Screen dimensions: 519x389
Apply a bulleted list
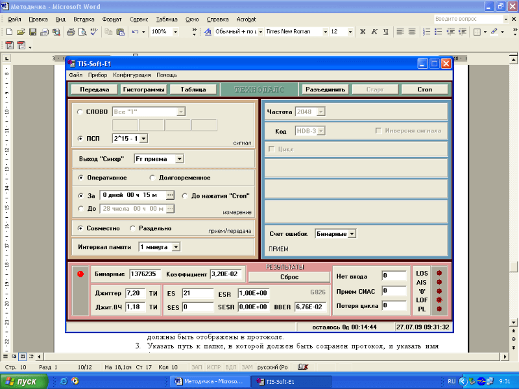click(439, 32)
